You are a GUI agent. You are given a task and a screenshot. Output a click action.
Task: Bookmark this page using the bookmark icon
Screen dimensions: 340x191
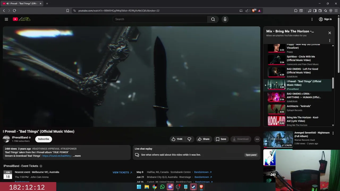[x=67, y=11]
